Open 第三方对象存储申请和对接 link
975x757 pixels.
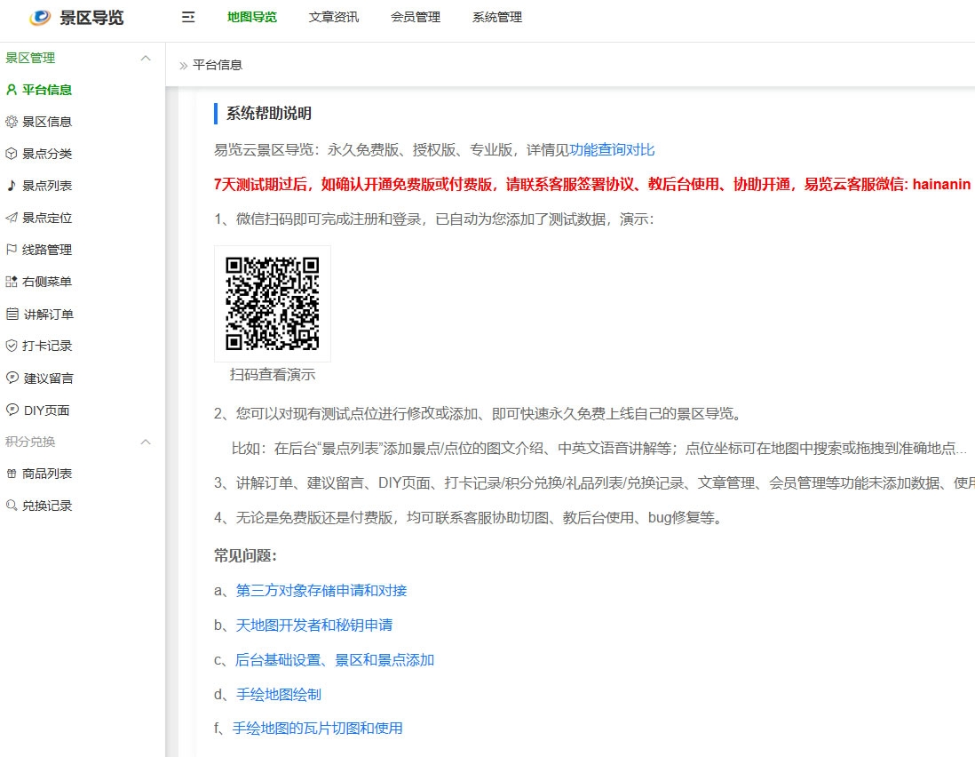321,590
